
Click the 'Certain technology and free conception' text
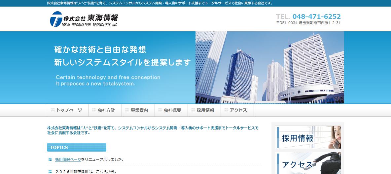pos(108,77)
